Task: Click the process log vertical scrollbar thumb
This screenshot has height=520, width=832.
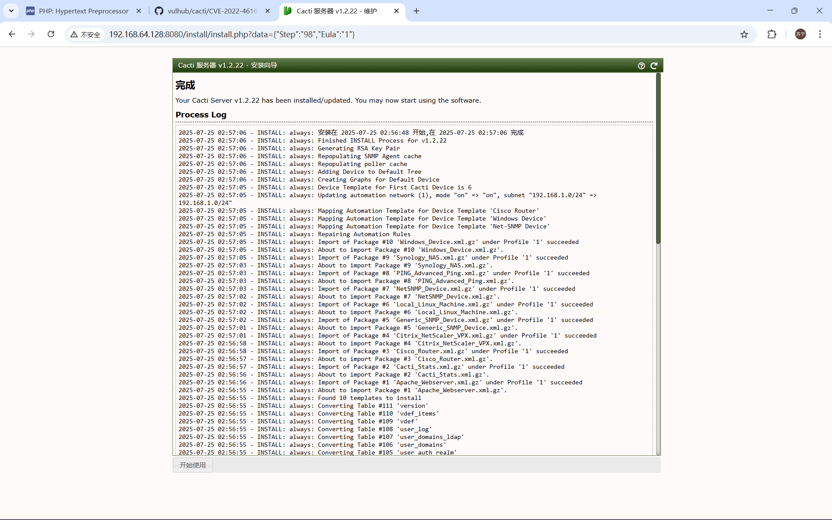Action: pyautogui.click(x=658, y=158)
